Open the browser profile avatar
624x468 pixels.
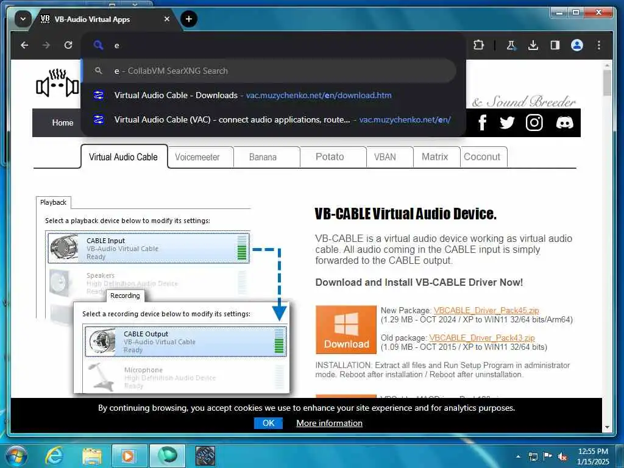[x=576, y=45]
